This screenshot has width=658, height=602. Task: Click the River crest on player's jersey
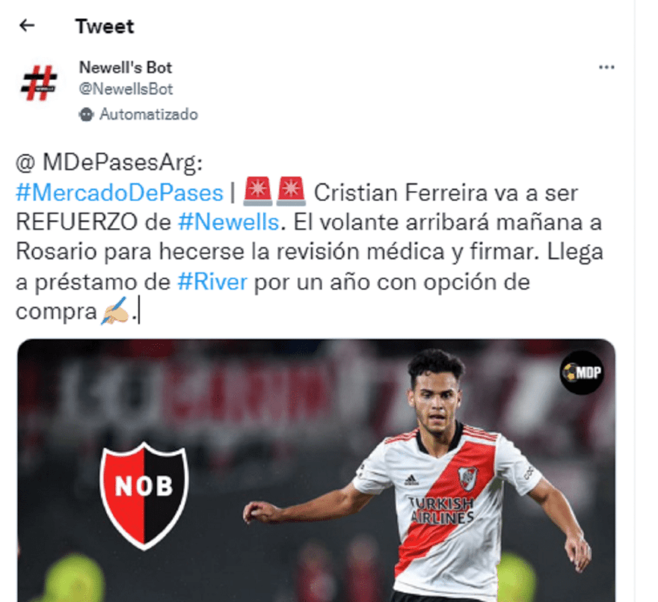point(467,478)
